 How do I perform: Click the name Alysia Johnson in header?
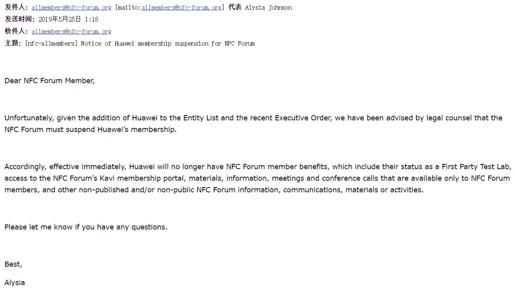point(269,8)
